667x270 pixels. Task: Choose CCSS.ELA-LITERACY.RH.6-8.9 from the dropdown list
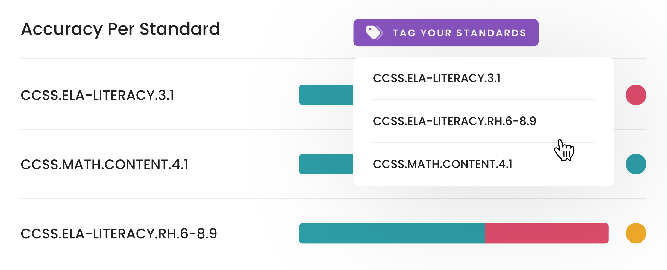click(454, 121)
